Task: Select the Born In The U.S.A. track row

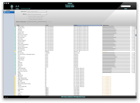Action: coord(75,36)
